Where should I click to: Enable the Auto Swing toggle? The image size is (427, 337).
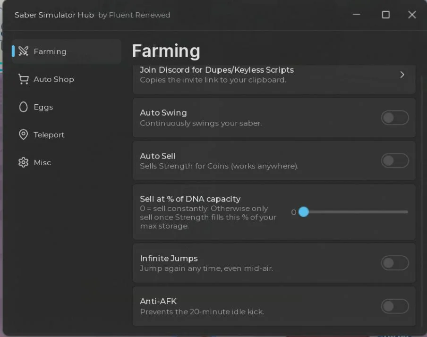394,118
